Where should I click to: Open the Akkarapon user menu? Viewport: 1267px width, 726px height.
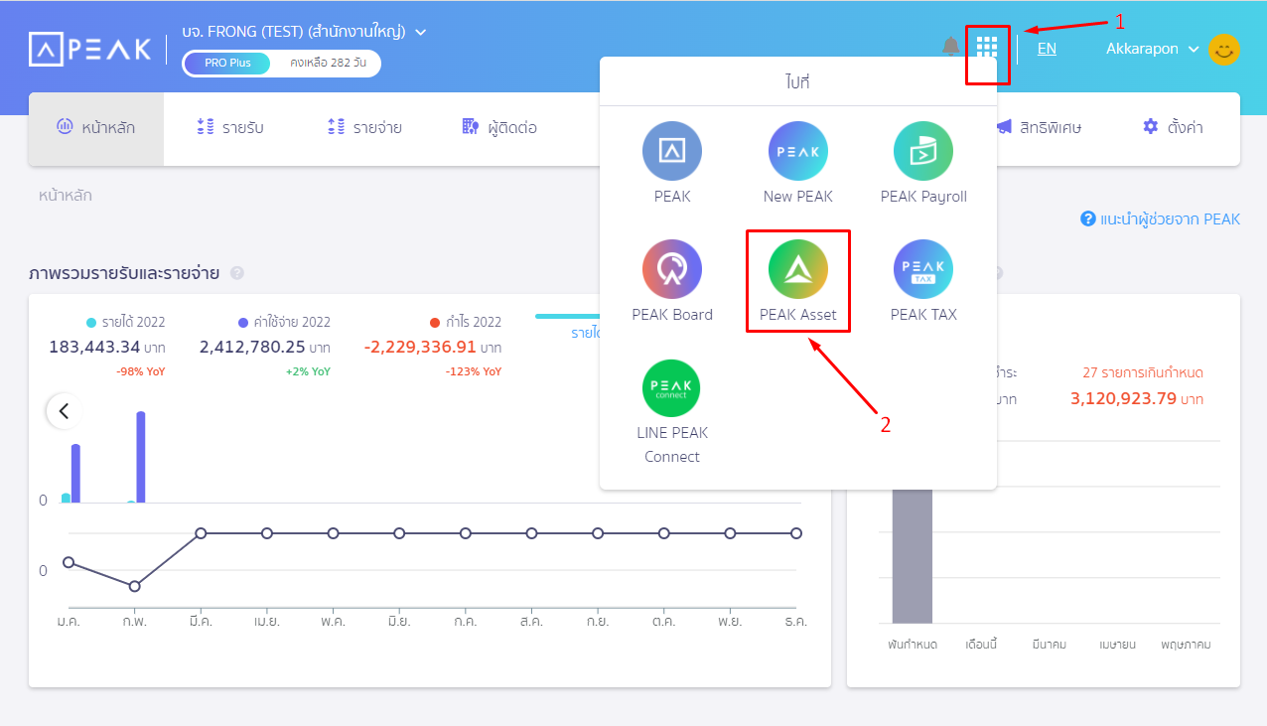1153,48
